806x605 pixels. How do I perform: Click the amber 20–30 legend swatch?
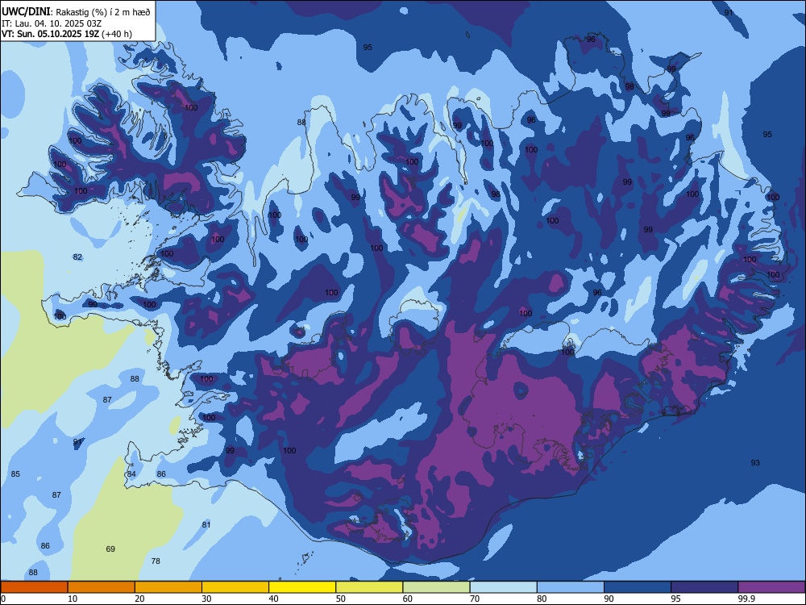(168, 587)
